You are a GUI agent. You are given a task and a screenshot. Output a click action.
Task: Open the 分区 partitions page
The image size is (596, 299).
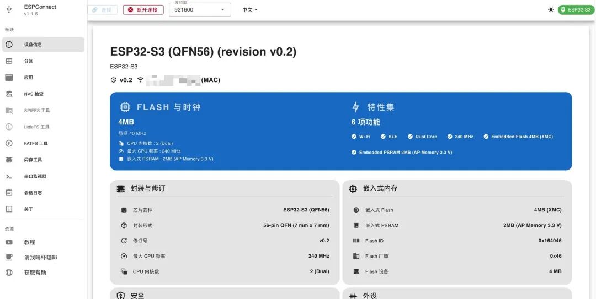pos(43,61)
